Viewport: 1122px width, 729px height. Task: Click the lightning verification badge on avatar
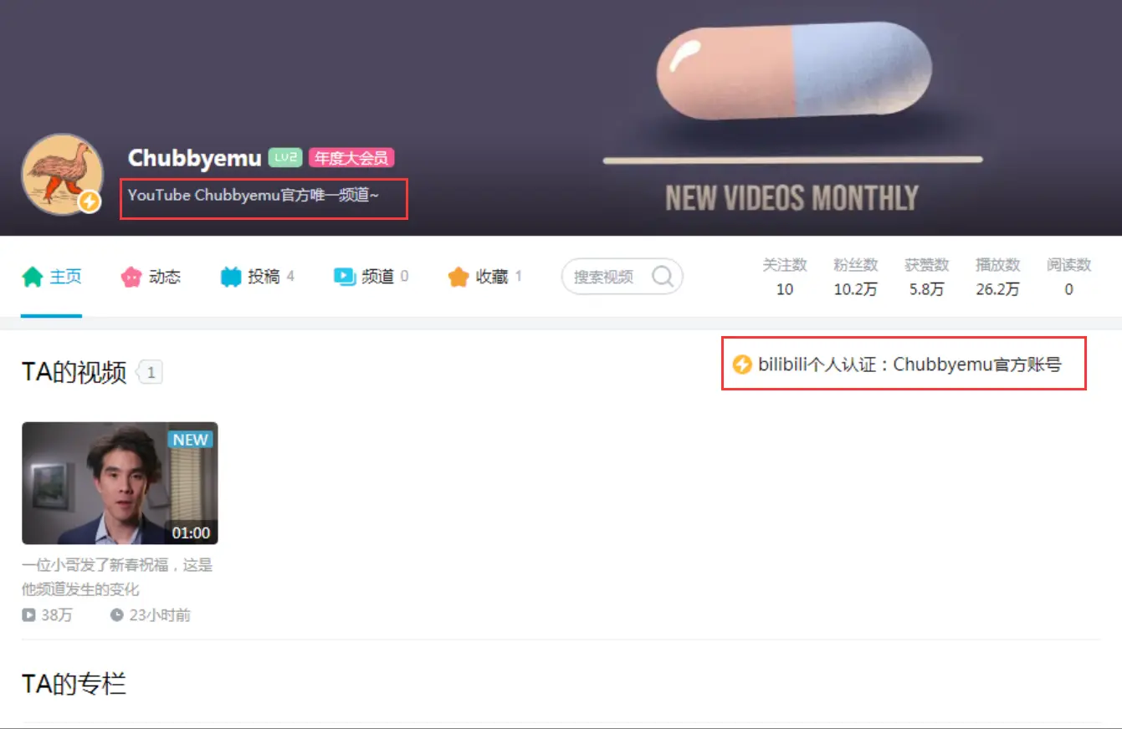(x=90, y=201)
